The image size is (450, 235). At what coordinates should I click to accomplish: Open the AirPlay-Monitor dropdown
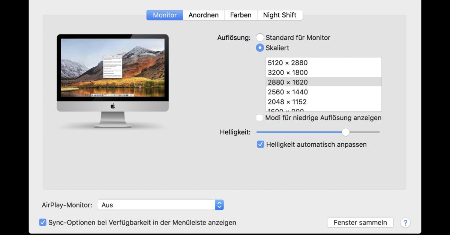coord(160,205)
